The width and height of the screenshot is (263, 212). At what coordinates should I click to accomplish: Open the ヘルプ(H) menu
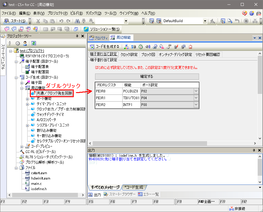pyautogui.click(x=148, y=13)
